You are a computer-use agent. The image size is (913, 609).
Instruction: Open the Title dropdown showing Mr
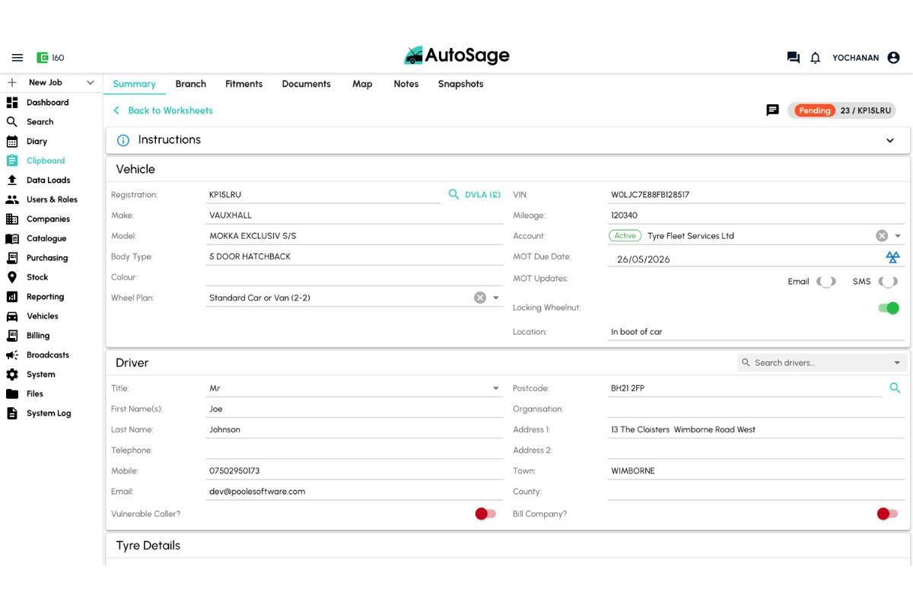click(495, 388)
